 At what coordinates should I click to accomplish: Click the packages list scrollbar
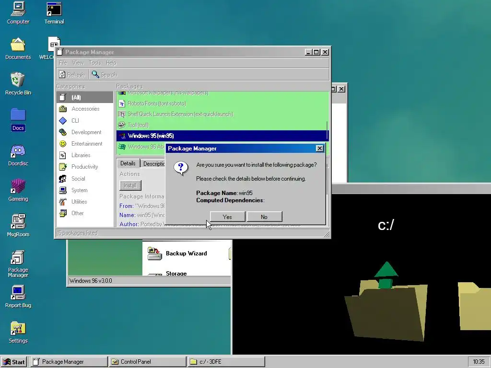327,131
